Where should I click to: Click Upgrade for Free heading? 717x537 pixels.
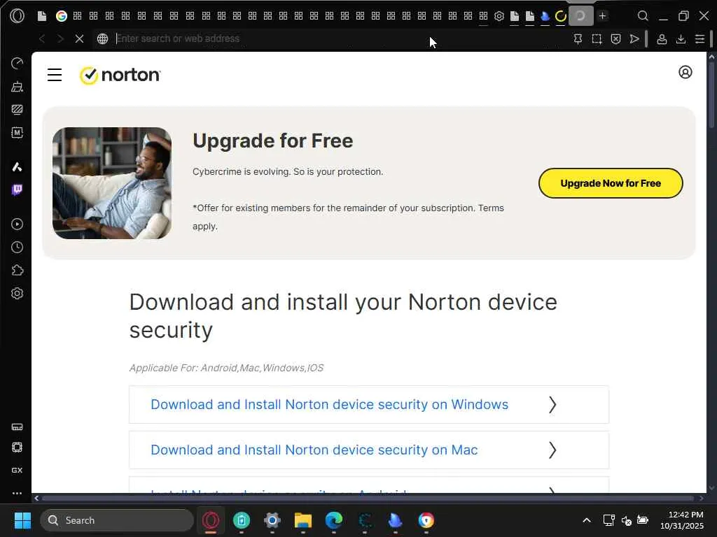(x=272, y=141)
